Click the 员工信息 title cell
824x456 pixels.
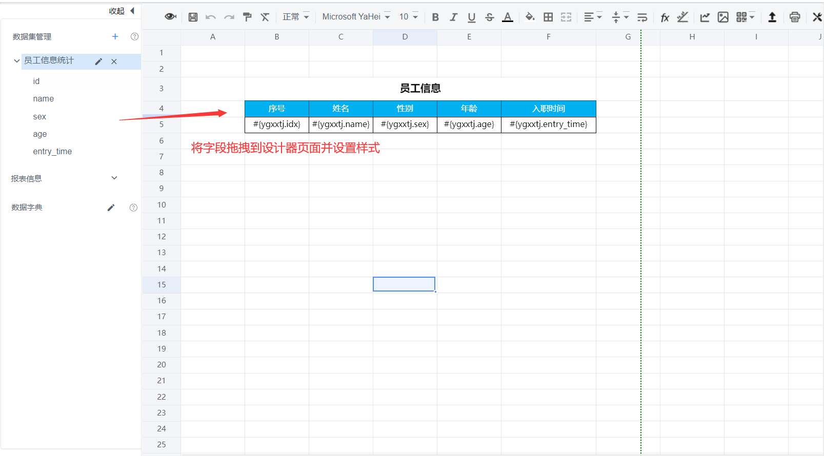420,89
